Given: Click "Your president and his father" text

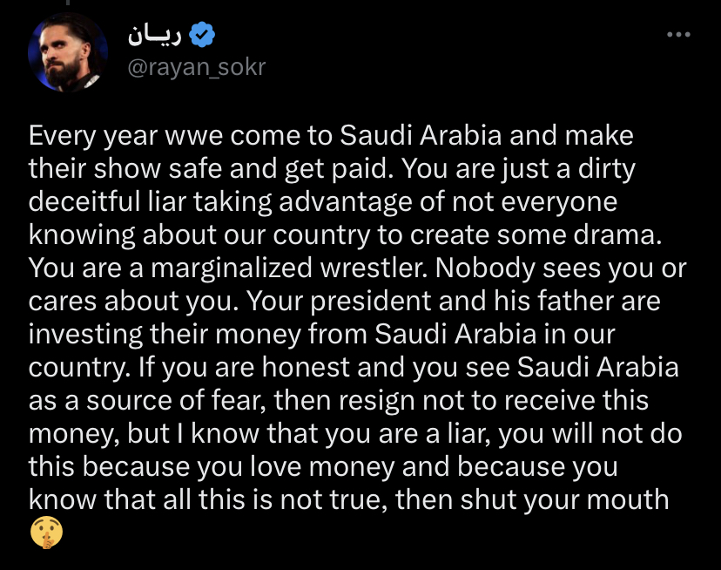Looking at the screenshot, I should [x=430, y=302].
